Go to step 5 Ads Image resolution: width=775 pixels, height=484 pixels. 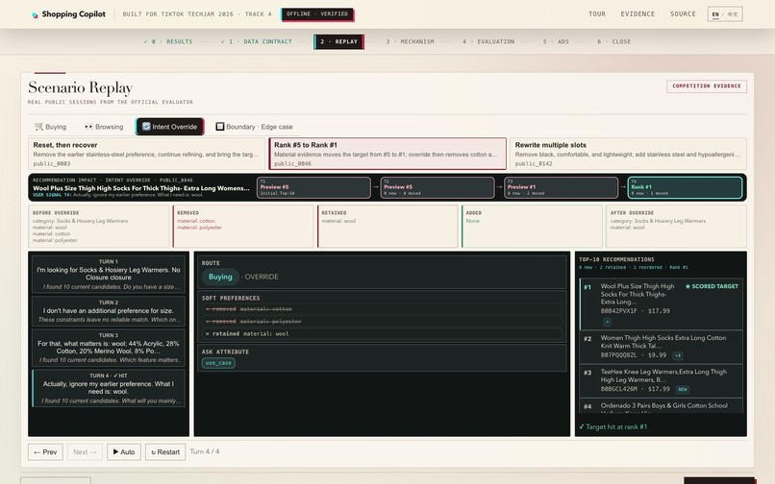tap(556, 42)
